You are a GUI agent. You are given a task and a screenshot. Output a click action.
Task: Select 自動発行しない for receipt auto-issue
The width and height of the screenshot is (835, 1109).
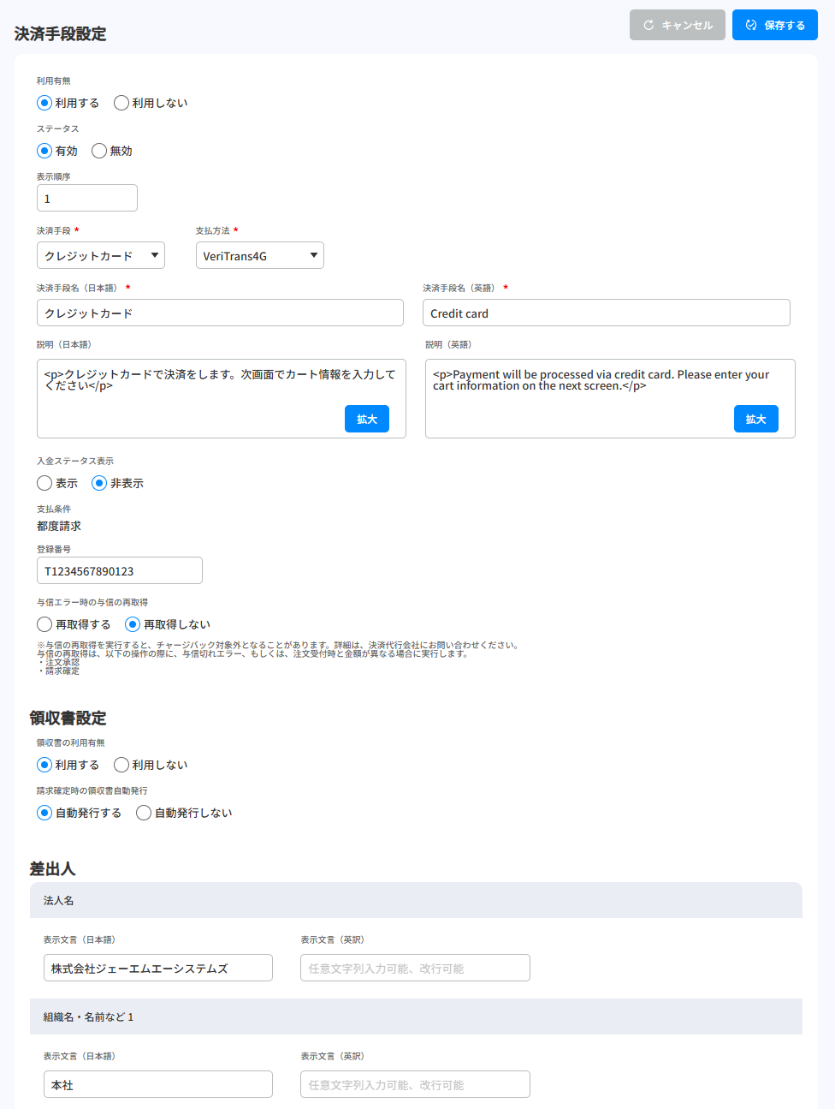point(144,813)
